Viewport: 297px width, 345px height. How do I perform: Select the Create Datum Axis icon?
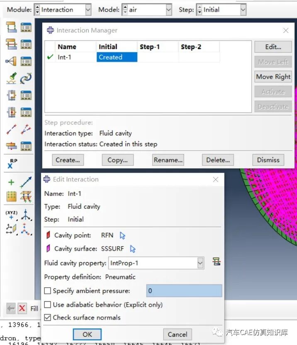coord(26,215)
